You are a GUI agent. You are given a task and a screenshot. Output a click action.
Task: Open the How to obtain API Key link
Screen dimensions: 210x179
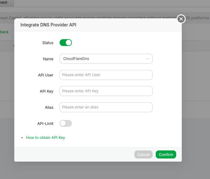(x=46, y=138)
